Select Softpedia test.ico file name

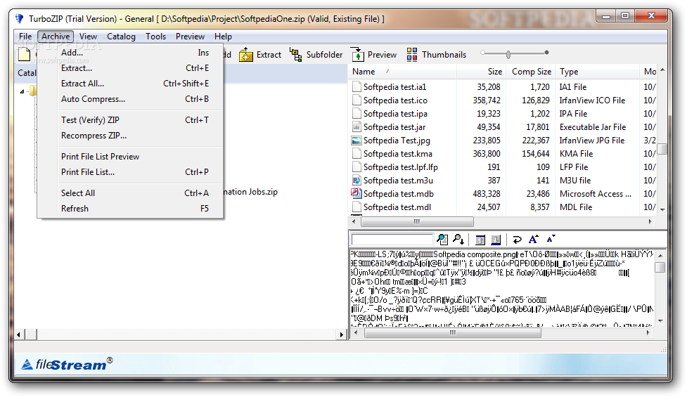tap(395, 100)
